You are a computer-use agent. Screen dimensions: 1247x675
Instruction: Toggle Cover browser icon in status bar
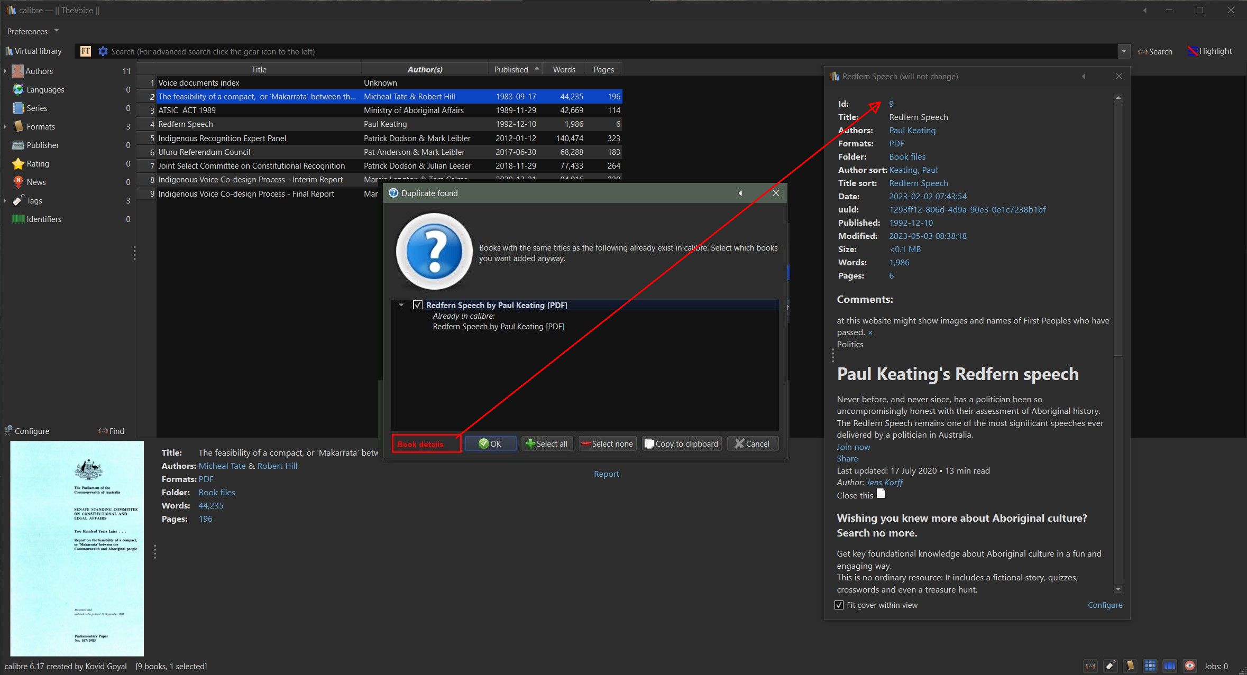pos(1169,666)
